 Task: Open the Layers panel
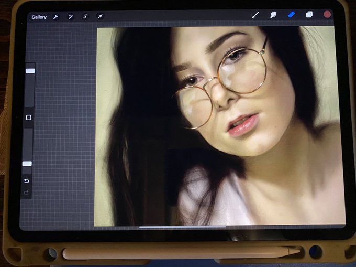click(309, 15)
